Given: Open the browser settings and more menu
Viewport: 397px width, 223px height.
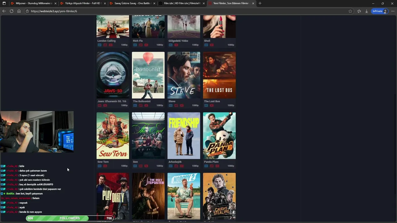Looking at the screenshot, I should [x=393, y=11].
